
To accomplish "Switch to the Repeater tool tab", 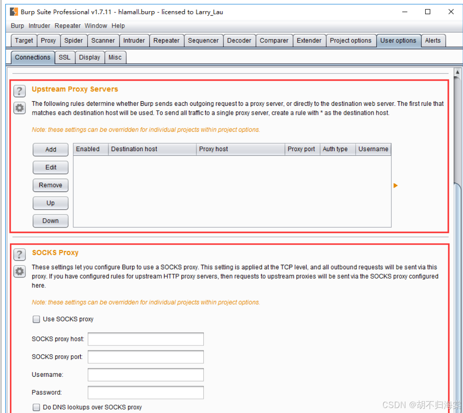I will coord(167,40).
